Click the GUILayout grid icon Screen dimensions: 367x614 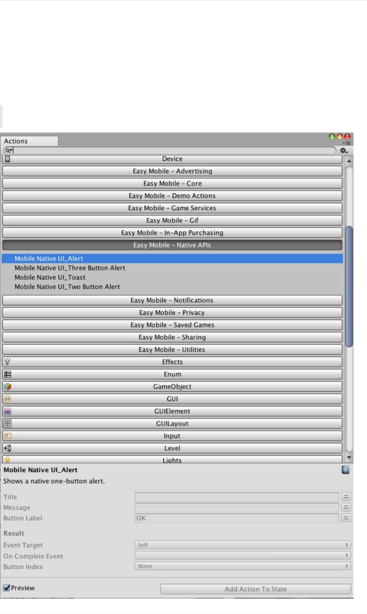7,423
